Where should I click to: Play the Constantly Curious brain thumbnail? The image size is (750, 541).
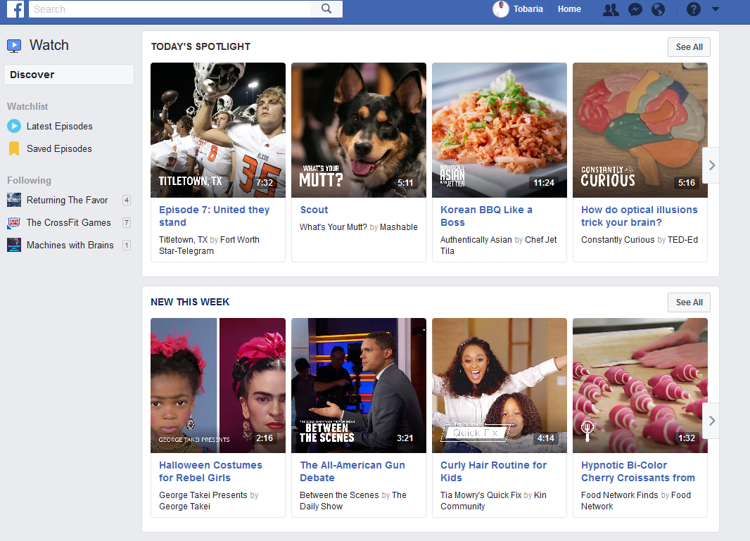coord(640,130)
